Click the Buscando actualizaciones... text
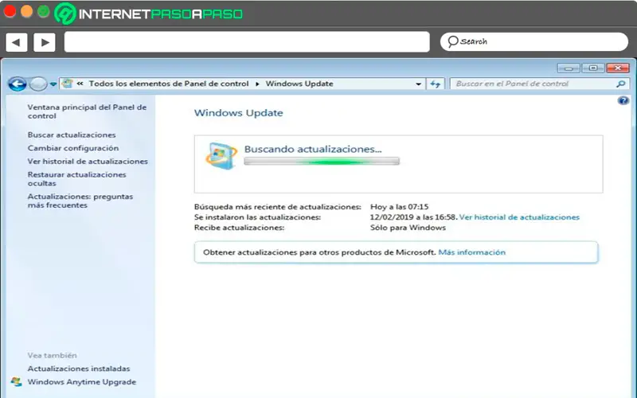The image size is (637, 398). point(313,149)
